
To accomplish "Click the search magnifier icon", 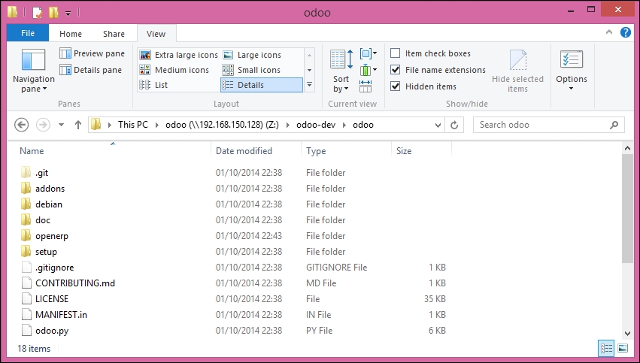I will [614, 125].
